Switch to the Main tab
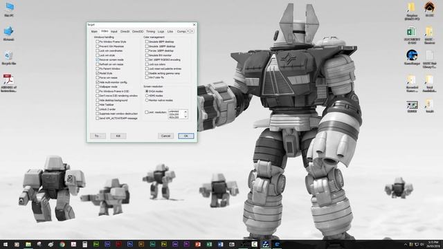 [x=94, y=32]
